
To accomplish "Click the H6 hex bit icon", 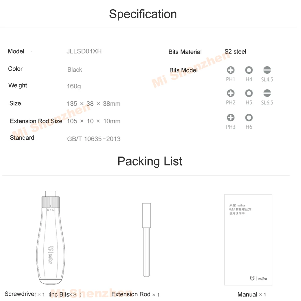I will (249, 118).
